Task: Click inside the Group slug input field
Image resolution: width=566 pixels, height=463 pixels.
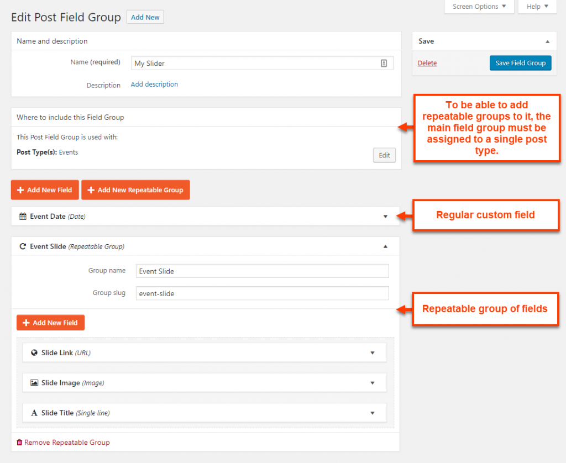Action: tap(262, 293)
